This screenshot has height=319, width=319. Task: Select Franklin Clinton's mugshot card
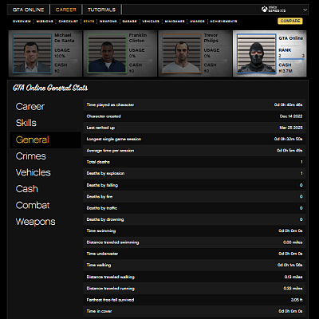pyautogui.click(x=120, y=53)
